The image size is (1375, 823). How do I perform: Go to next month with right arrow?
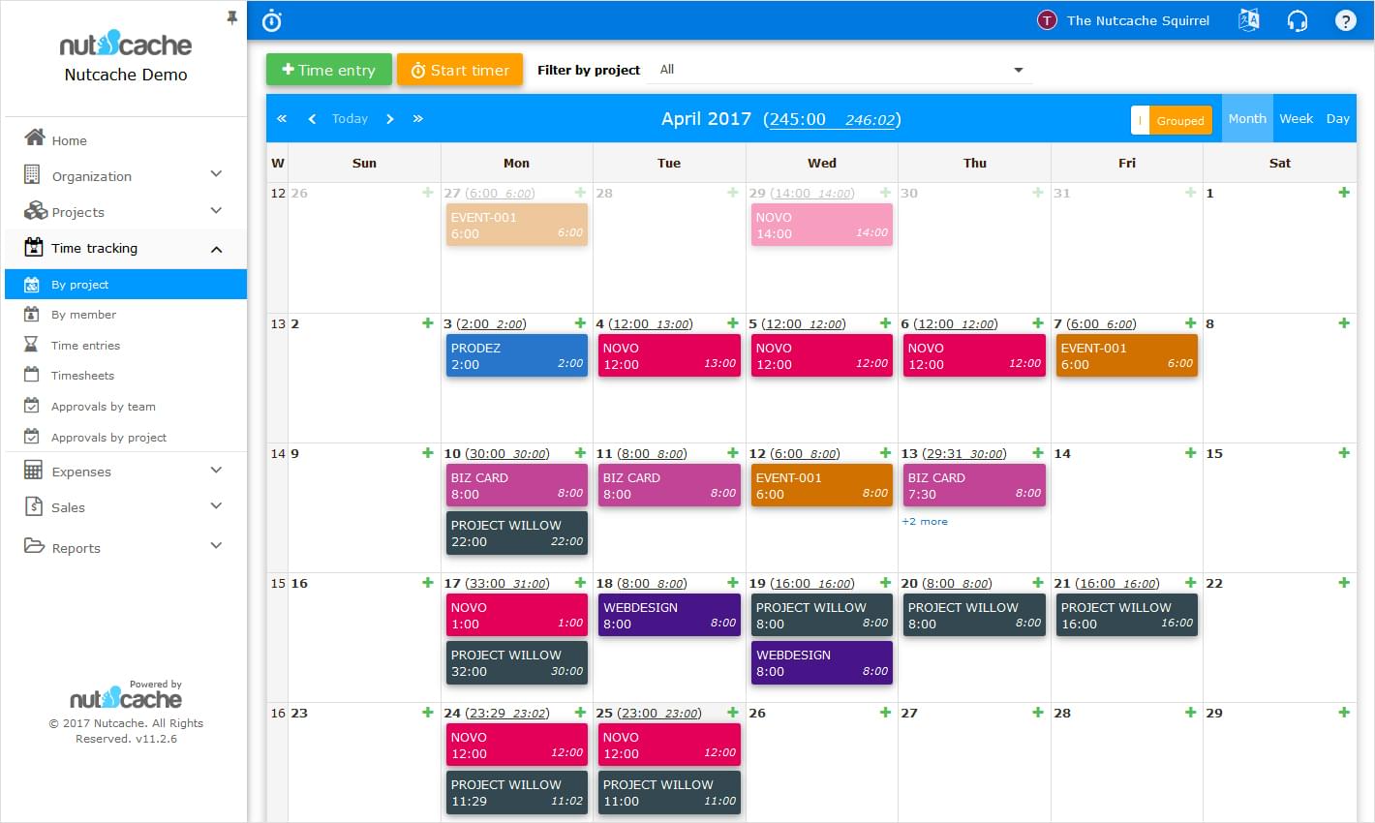pyautogui.click(x=390, y=119)
